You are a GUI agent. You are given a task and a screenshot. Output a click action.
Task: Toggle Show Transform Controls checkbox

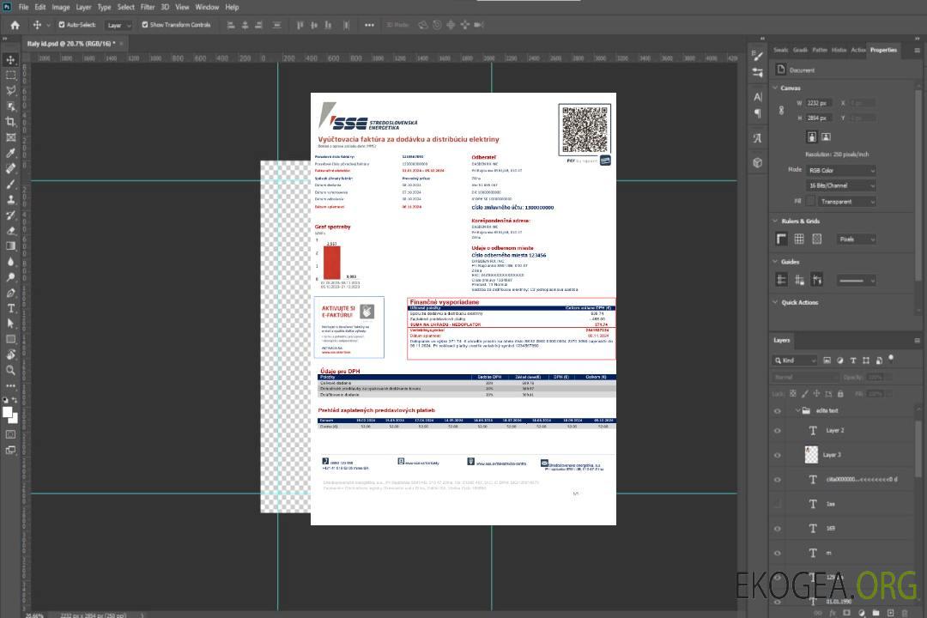click(145, 25)
